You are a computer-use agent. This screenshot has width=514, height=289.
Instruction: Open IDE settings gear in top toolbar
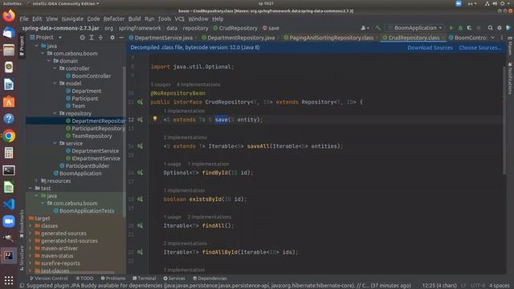[x=500, y=28]
